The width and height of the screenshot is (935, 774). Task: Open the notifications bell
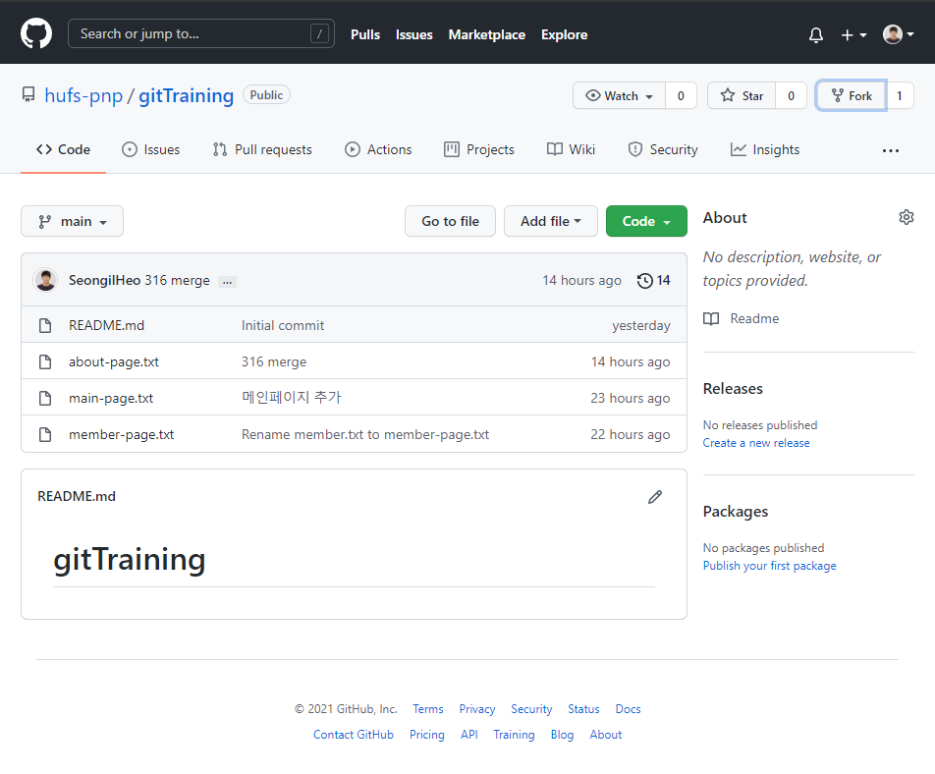click(816, 35)
